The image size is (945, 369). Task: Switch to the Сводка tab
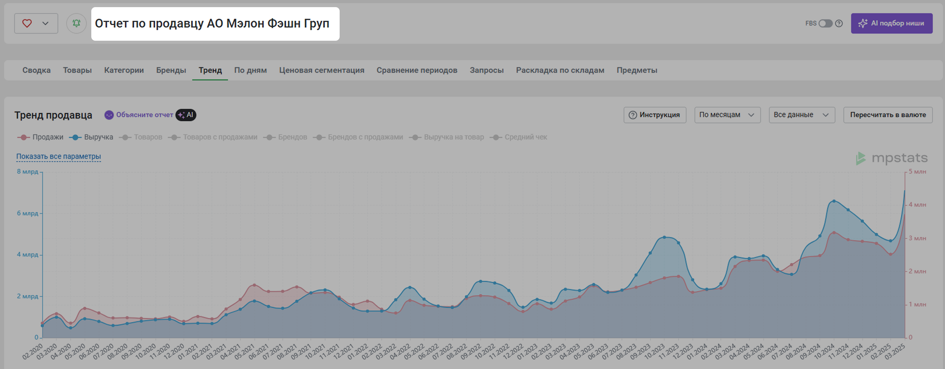[x=36, y=70]
